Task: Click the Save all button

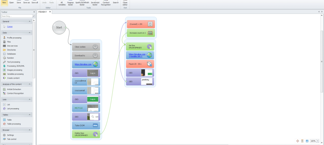Action: coord(34,2)
